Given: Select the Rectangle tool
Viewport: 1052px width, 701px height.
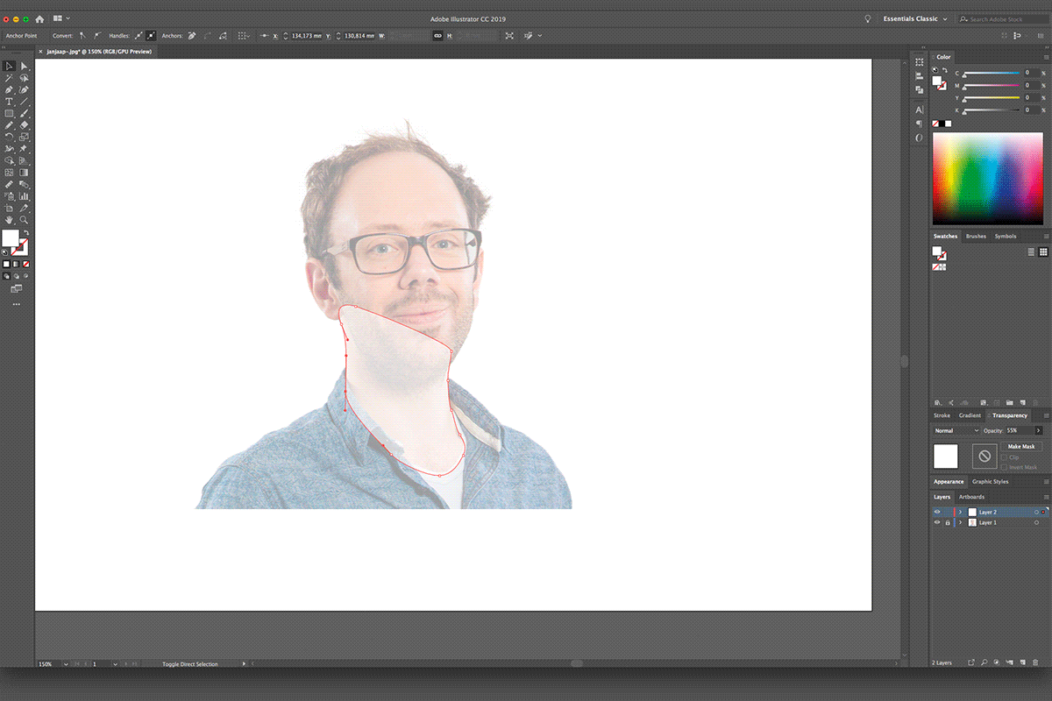Looking at the screenshot, I should point(9,114).
